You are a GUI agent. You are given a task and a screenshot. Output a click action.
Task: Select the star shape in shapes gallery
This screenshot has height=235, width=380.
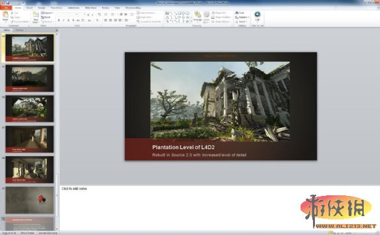coord(187,21)
